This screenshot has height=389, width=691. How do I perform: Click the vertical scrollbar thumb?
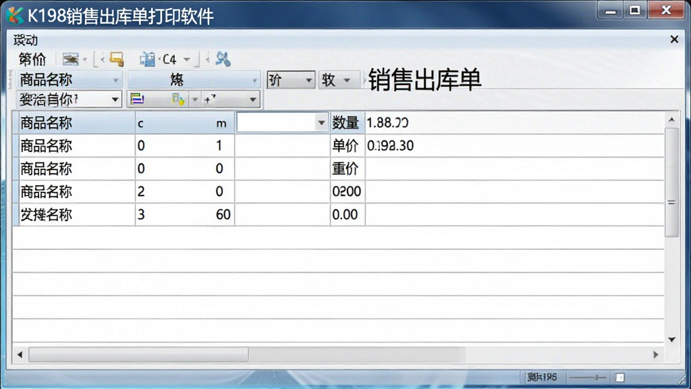coord(671,182)
